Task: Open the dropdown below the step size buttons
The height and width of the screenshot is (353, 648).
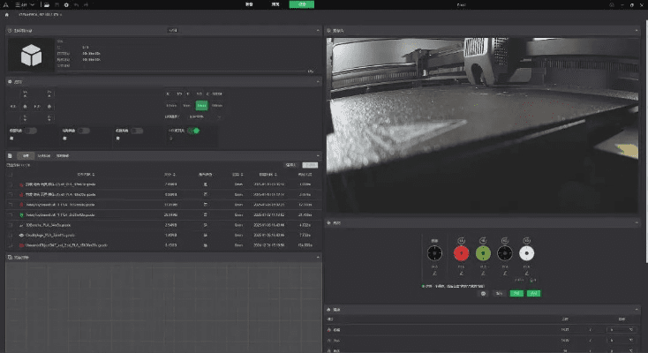Action: (206, 116)
